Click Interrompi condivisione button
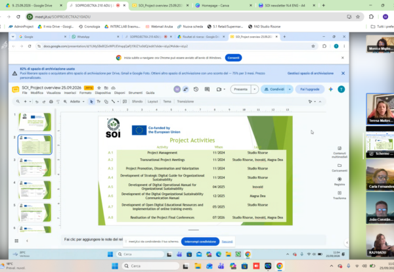Viewport: 394px width, 272px height. [200, 242]
